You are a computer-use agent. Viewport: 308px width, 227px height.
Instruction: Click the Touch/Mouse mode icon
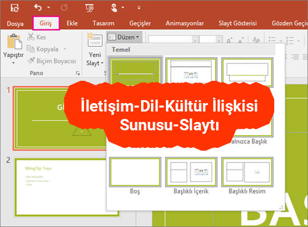click(114, 8)
